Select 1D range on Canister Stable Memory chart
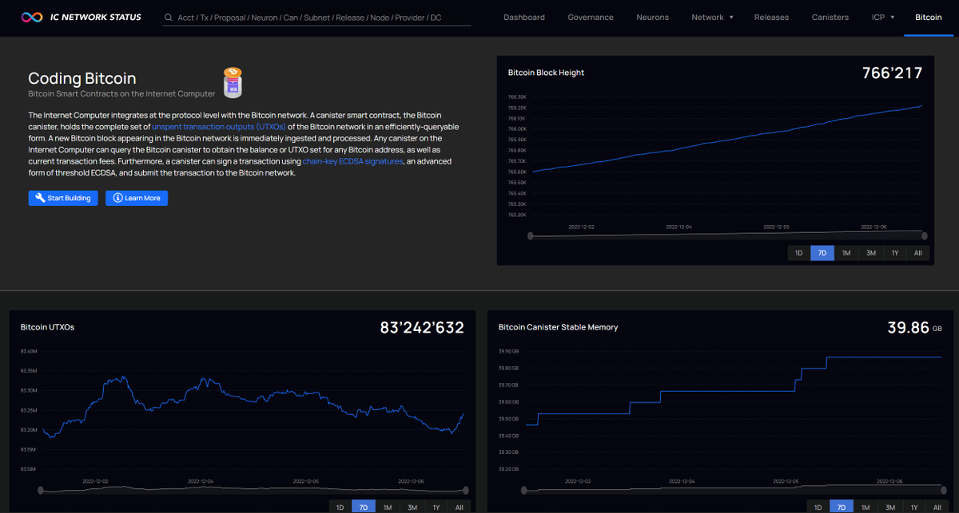Image resolution: width=959 pixels, height=513 pixels. [x=818, y=507]
